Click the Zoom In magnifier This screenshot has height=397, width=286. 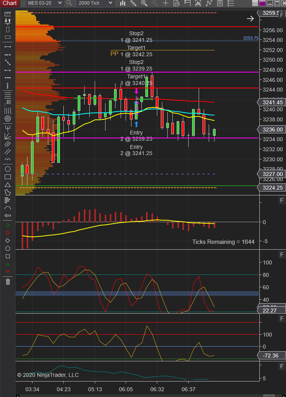pos(144,3)
